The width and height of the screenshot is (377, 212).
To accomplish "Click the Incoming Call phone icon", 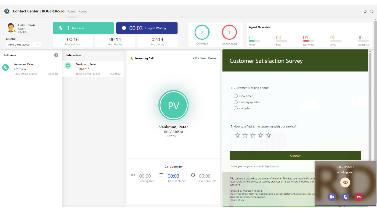I will [x=132, y=58].
